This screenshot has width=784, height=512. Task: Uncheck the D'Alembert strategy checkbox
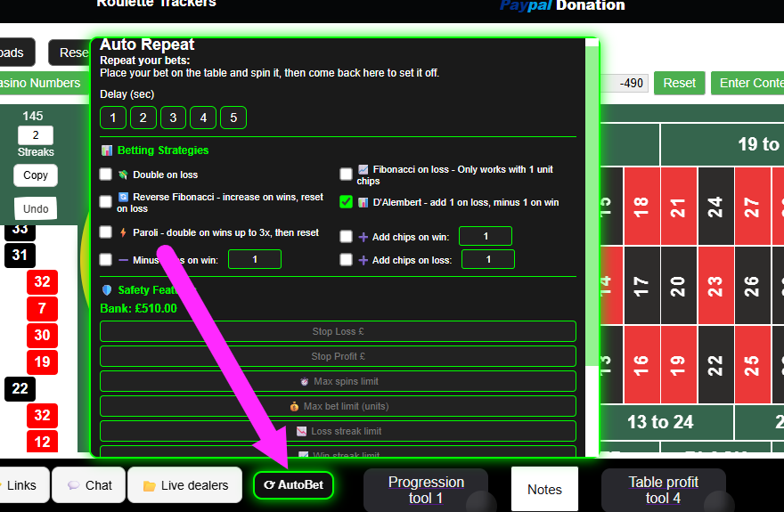tap(347, 202)
